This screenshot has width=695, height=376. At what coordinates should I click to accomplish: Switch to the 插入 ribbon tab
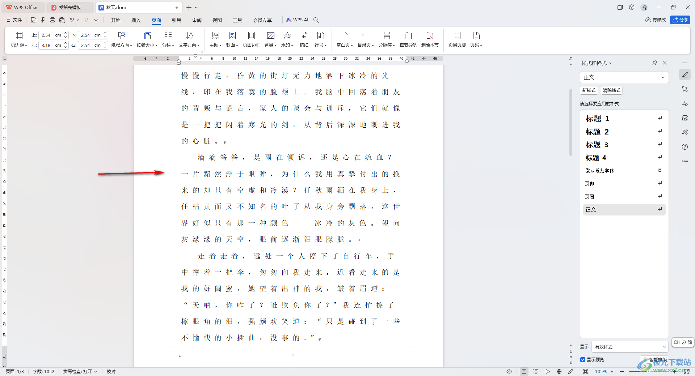[x=136, y=20]
